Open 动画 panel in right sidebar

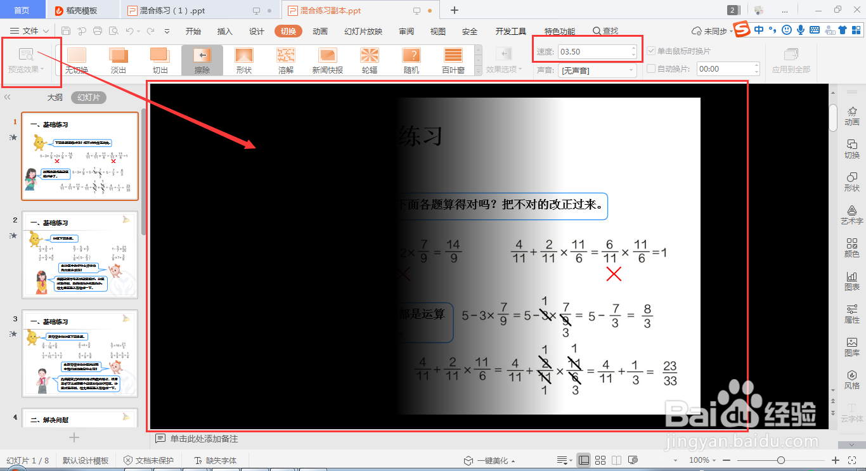pos(852,116)
